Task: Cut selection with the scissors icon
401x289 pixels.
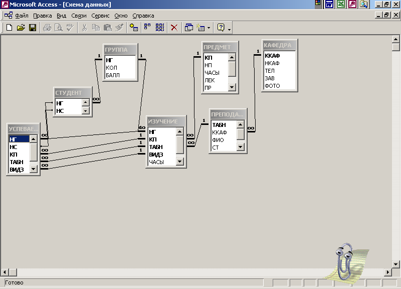Action: [84, 28]
